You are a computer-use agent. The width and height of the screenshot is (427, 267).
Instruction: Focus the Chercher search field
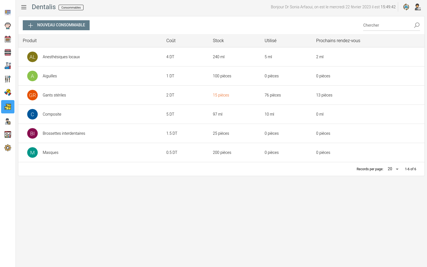pyautogui.click(x=387, y=25)
